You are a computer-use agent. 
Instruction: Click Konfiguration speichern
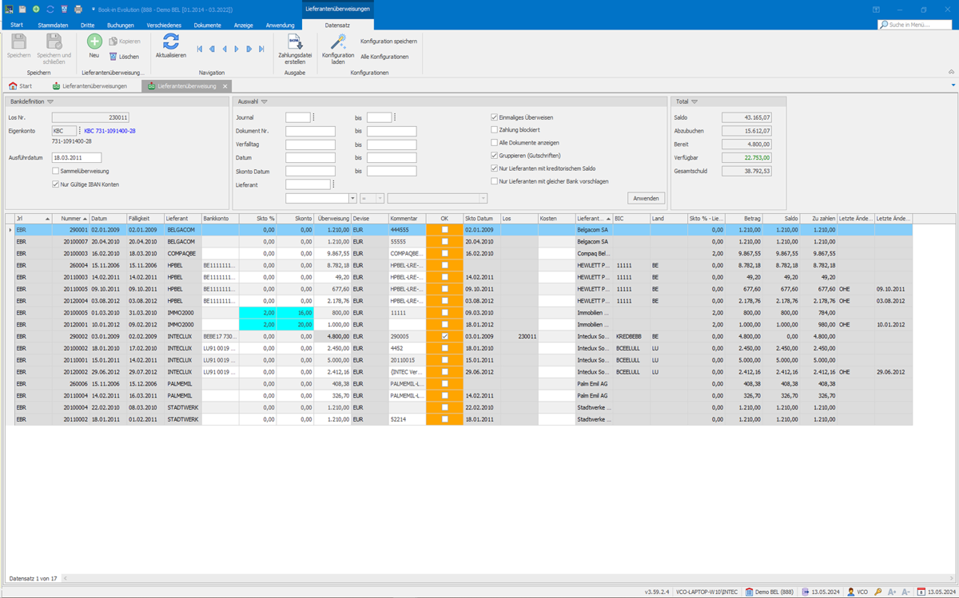tap(389, 41)
